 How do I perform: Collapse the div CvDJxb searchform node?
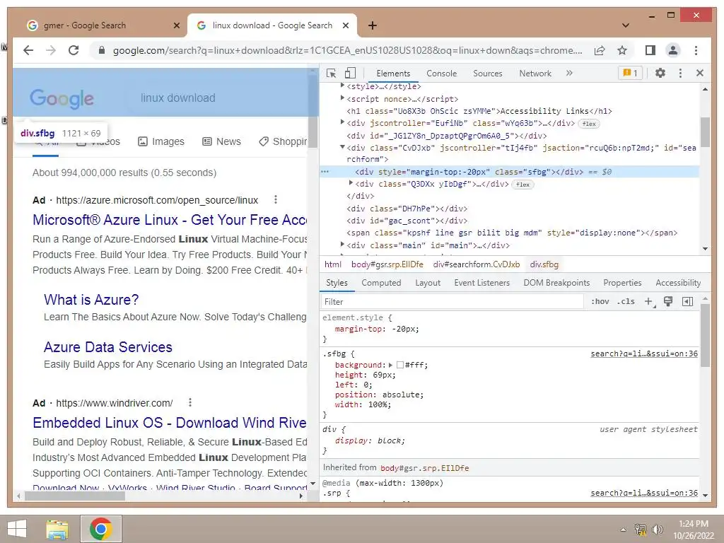pyautogui.click(x=342, y=147)
